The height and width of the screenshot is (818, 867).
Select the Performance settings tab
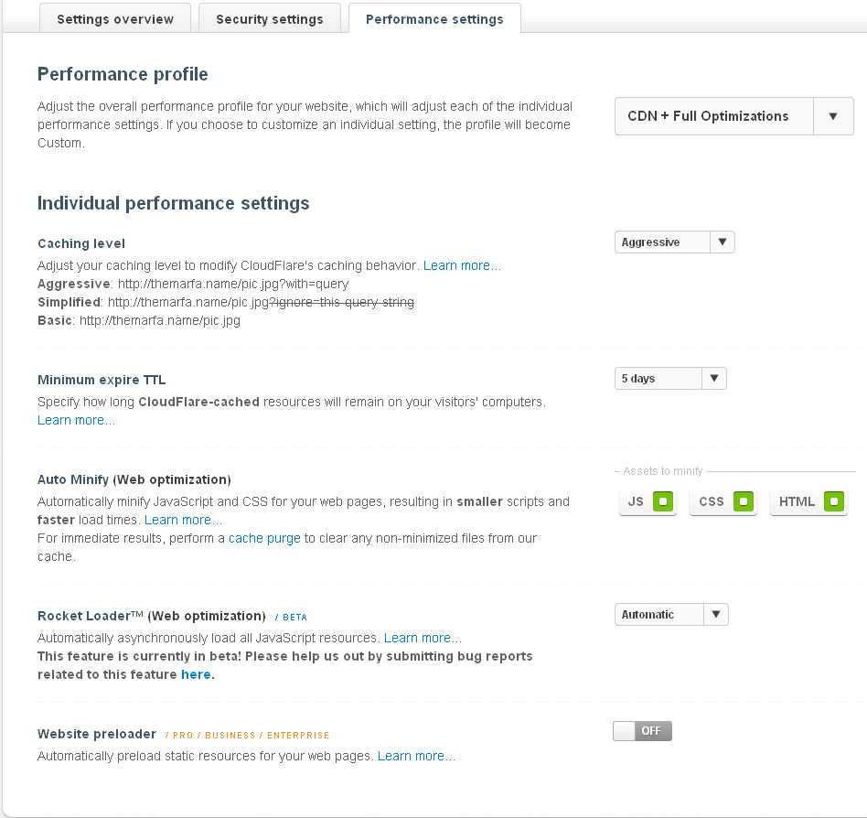[434, 19]
